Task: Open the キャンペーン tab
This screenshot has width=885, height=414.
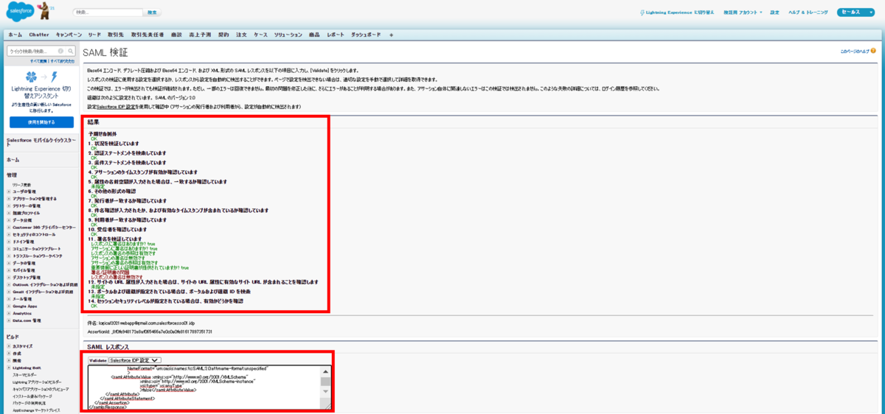Action: coord(69,35)
